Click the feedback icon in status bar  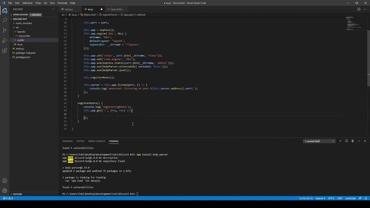pyautogui.click(x=360, y=198)
